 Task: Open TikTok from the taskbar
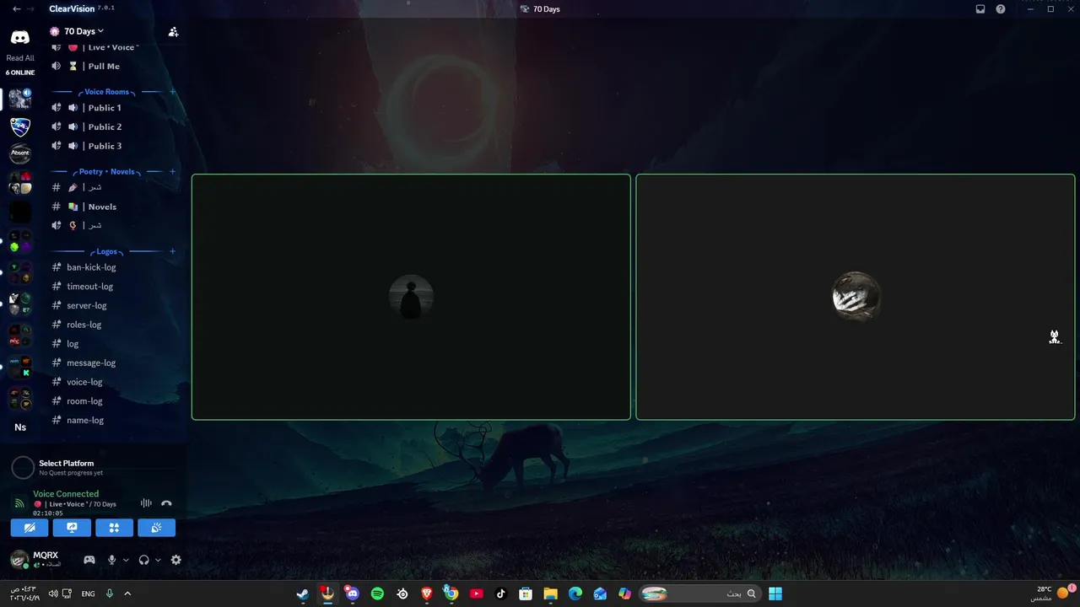coord(501,594)
